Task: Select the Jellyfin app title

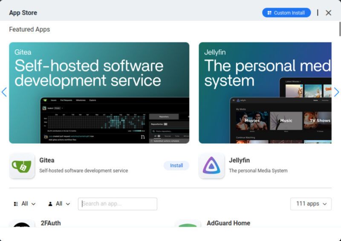Action: [x=239, y=161]
